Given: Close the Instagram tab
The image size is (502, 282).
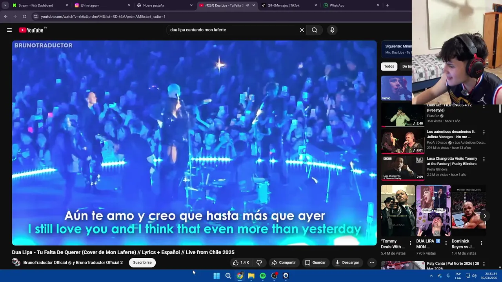Looking at the screenshot, I should click(129, 5).
